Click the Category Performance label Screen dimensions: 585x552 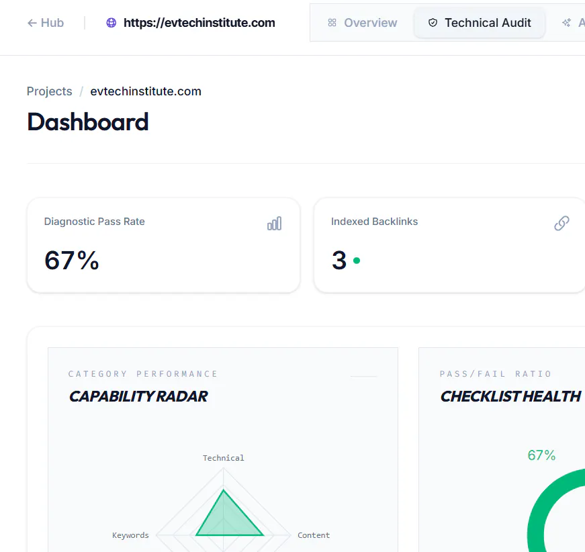point(143,374)
